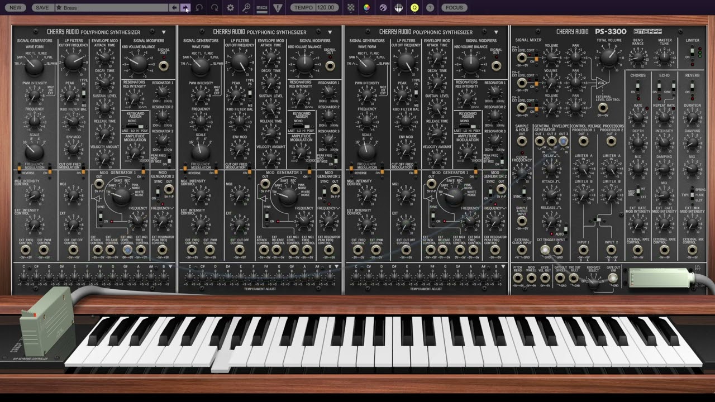Click the CV processor center routing switch

click(598, 221)
